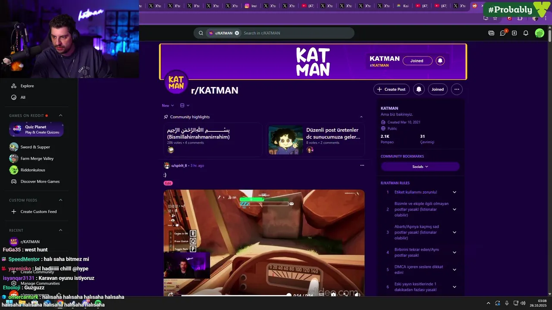Launch Quiz Planet game
The height and width of the screenshot is (310, 552).
[x=36, y=129]
